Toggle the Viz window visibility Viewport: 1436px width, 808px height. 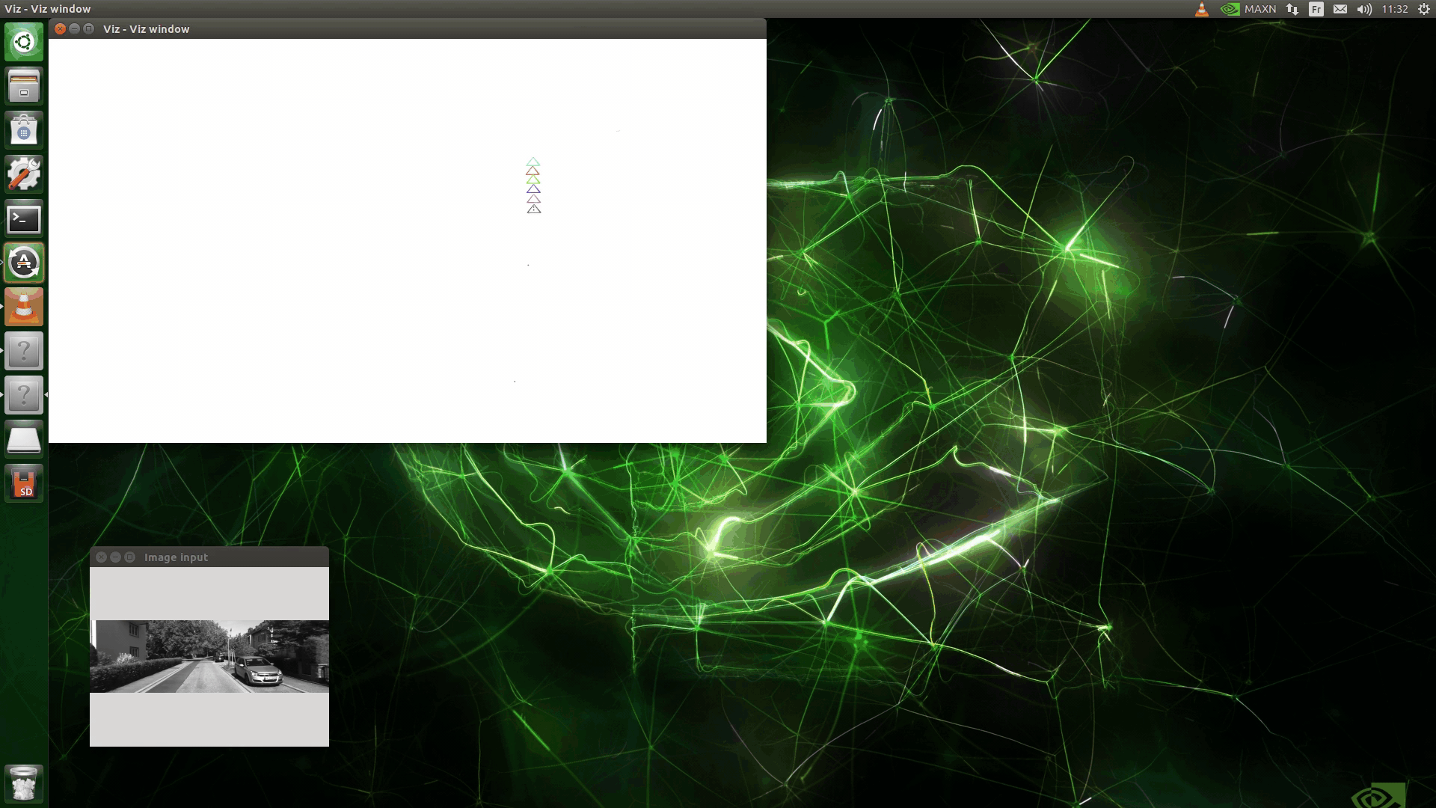coord(75,28)
